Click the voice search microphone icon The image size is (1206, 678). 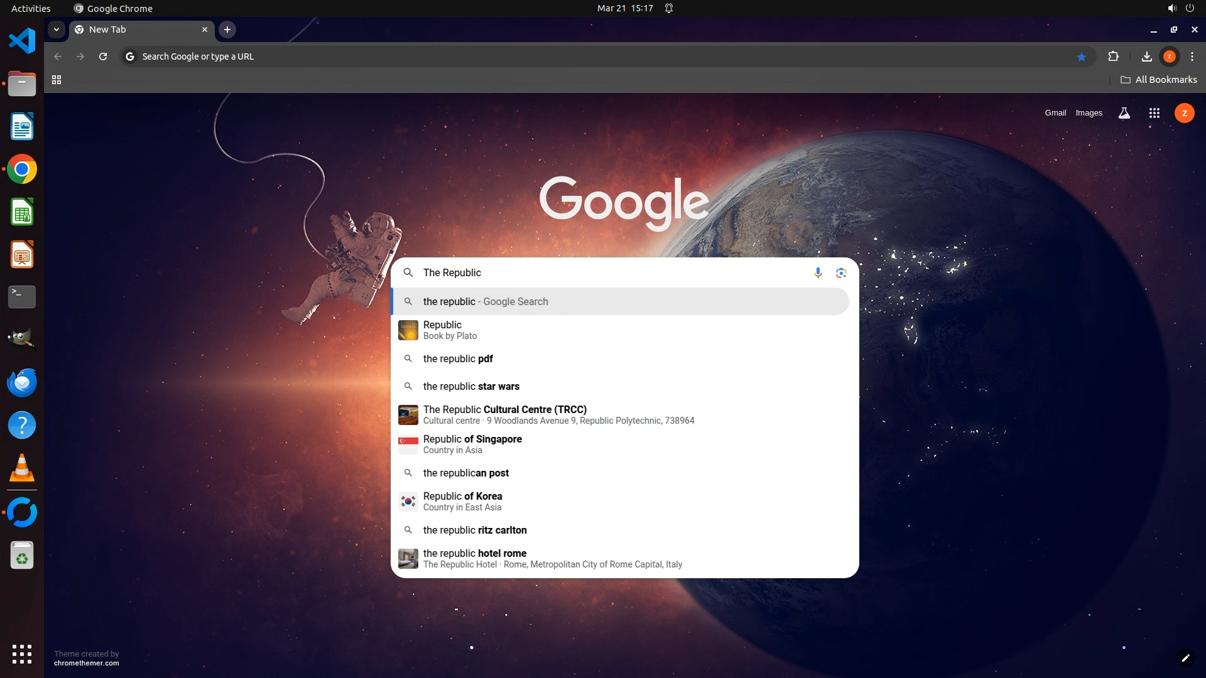[818, 272]
